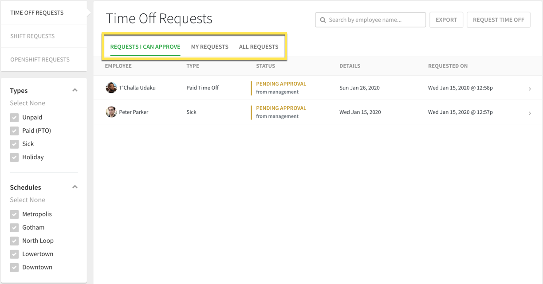Toggle off the Holiday filter
This screenshot has height=284, width=543.
pyautogui.click(x=14, y=157)
